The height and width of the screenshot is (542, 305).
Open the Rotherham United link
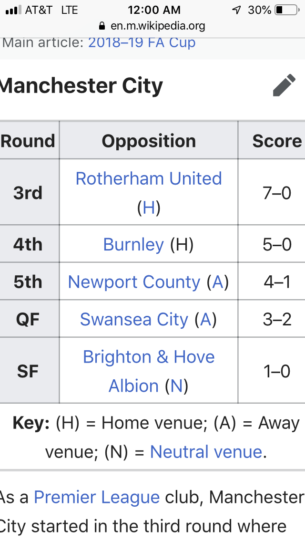pyautogui.click(x=149, y=178)
